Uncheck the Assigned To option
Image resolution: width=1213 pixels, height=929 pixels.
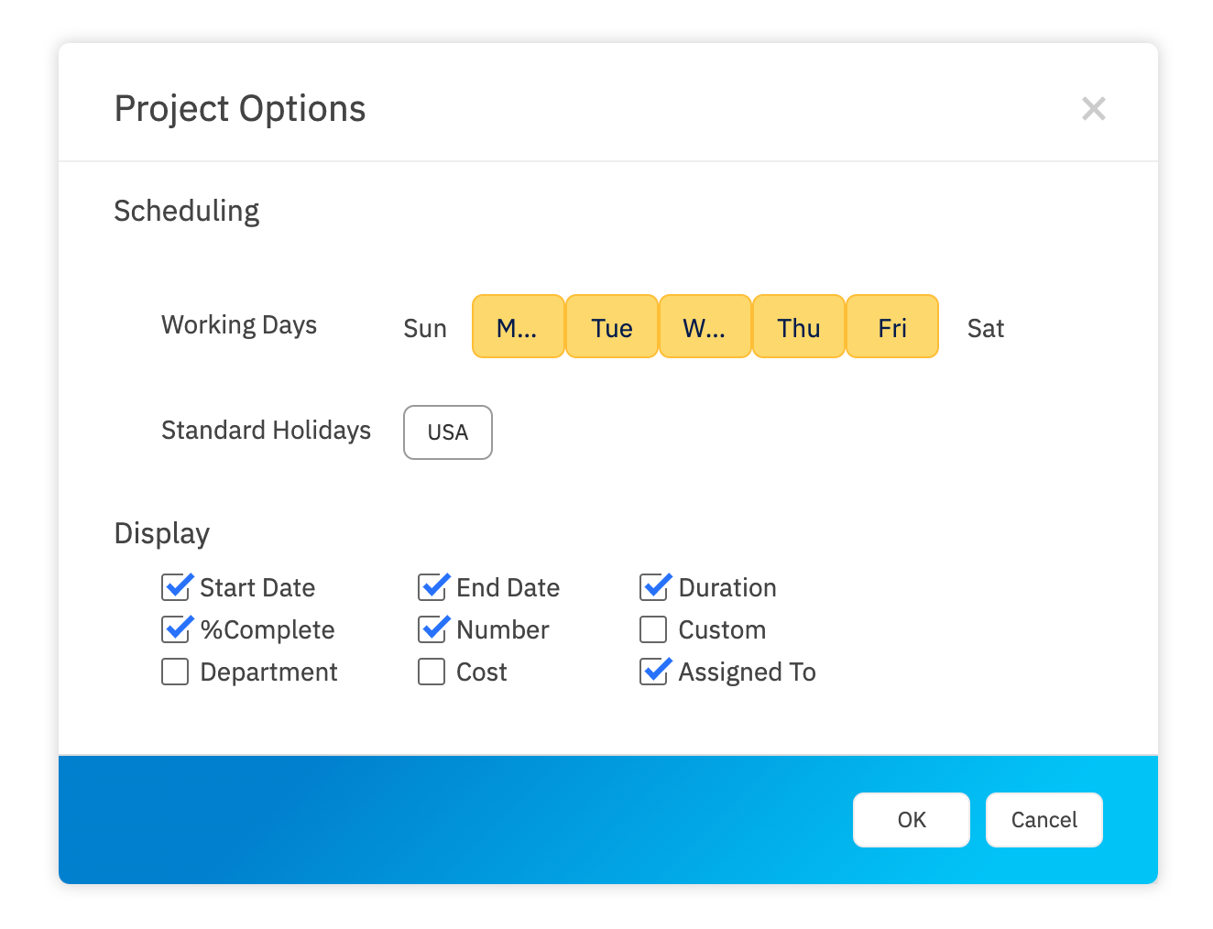click(654, 672)
